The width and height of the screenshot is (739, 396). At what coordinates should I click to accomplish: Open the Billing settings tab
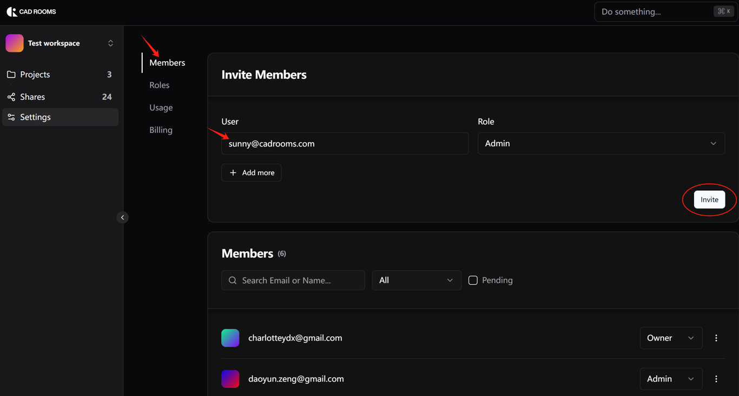click(x=161, y=130)
